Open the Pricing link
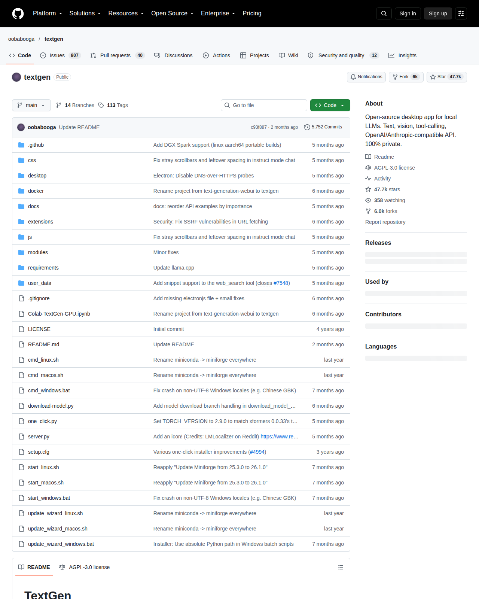 tap(252, 13)
